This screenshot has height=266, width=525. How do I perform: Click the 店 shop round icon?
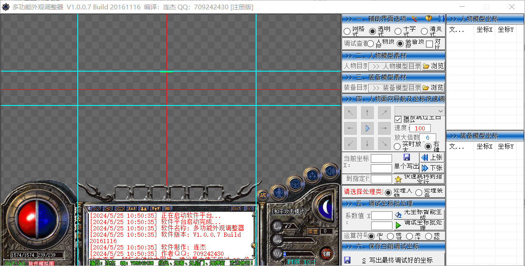[x=263, y=196]
